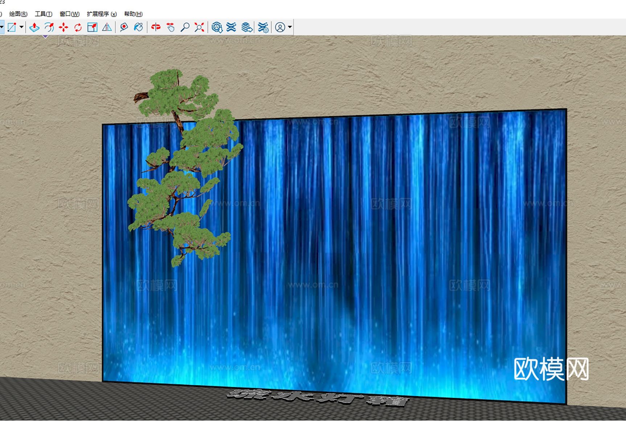
Task: Open the 工具(T) menu
Action: coord(44,14)
